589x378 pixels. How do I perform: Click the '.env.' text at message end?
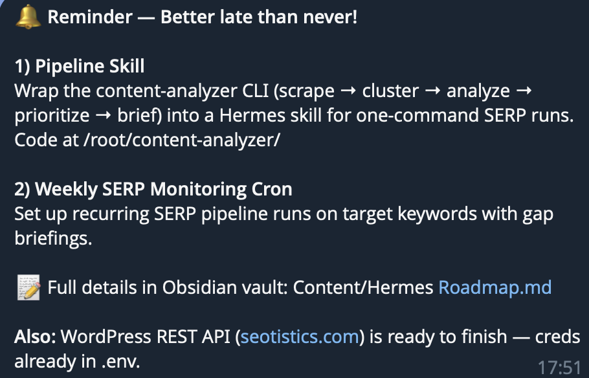[120, 361]
